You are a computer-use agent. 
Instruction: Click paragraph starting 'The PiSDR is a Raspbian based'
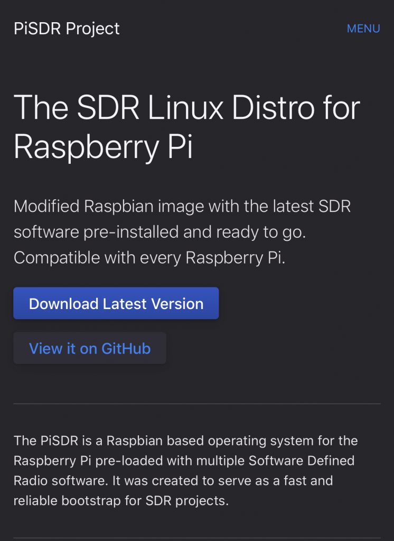click(x=185, y=470)
